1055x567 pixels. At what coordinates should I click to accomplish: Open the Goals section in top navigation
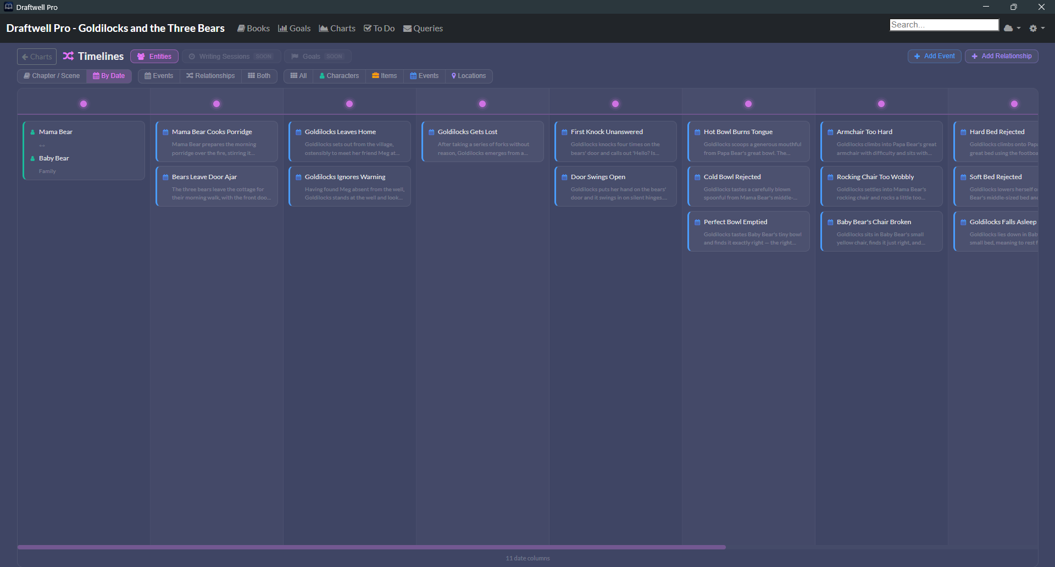(294, 29)
